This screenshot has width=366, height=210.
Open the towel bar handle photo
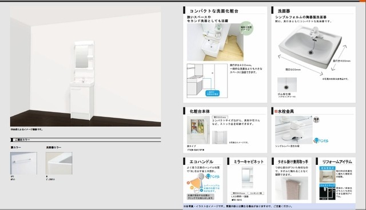[x=292, y=188]
